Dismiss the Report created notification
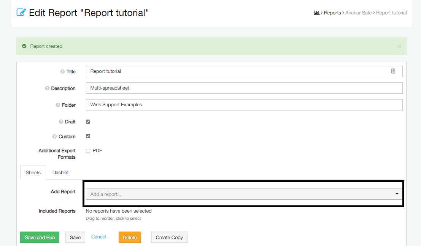 pos(399,46)
